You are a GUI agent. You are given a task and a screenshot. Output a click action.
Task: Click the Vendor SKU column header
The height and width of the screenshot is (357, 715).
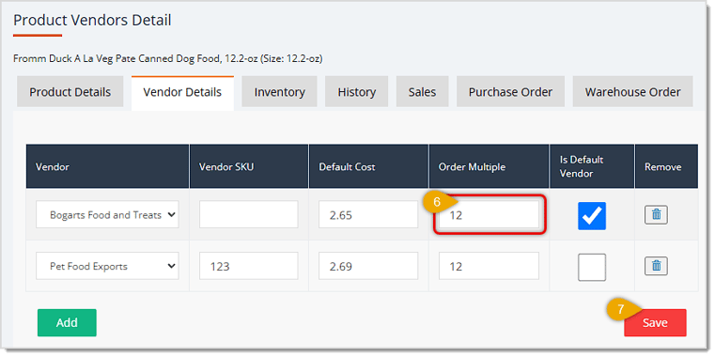click(249, 166)
